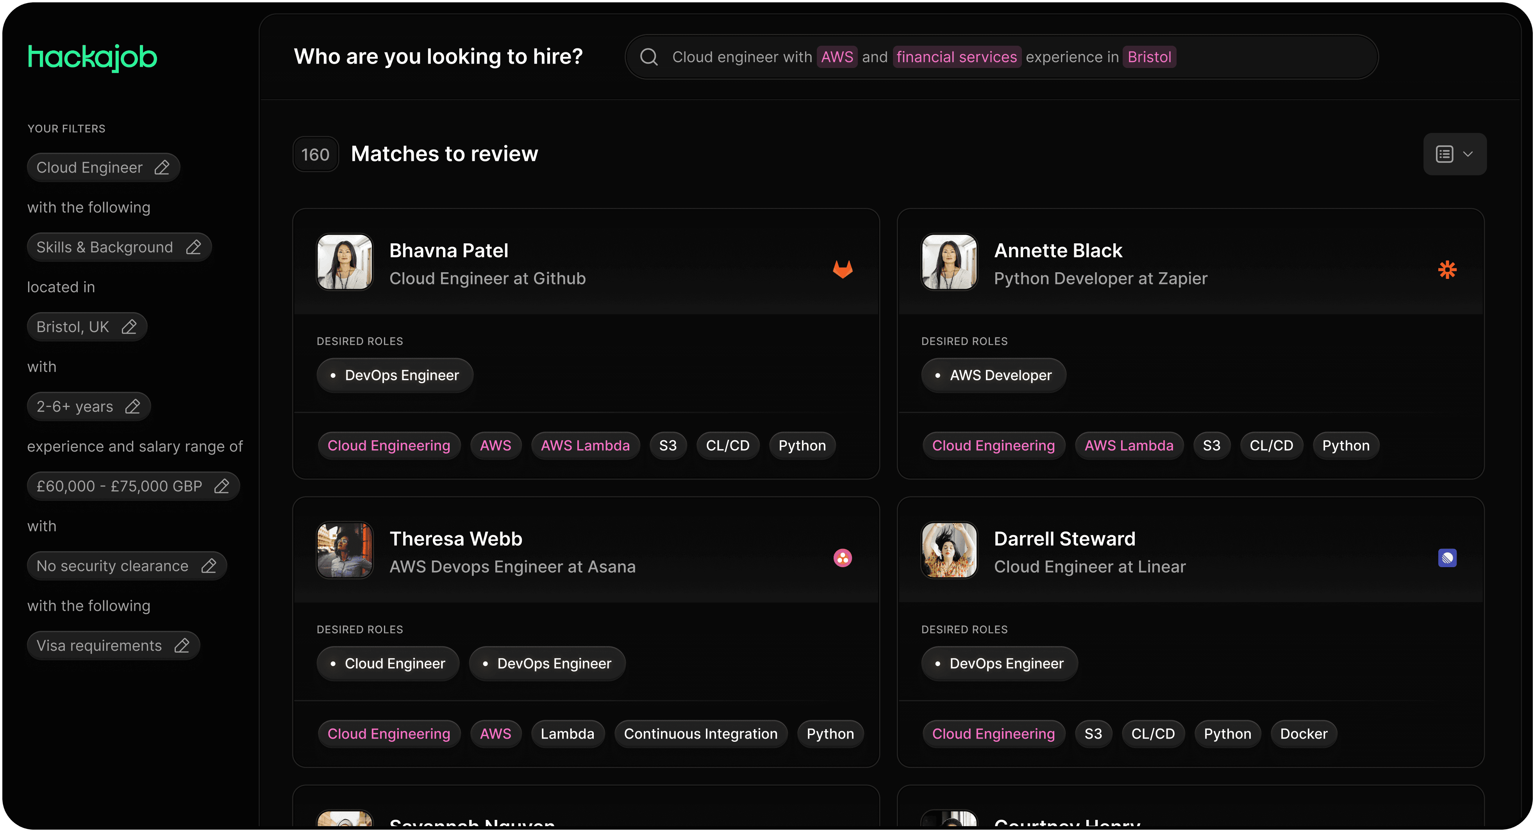Open Theresa Webb's profile photo

pyautogui.click(x=345, y=550)
